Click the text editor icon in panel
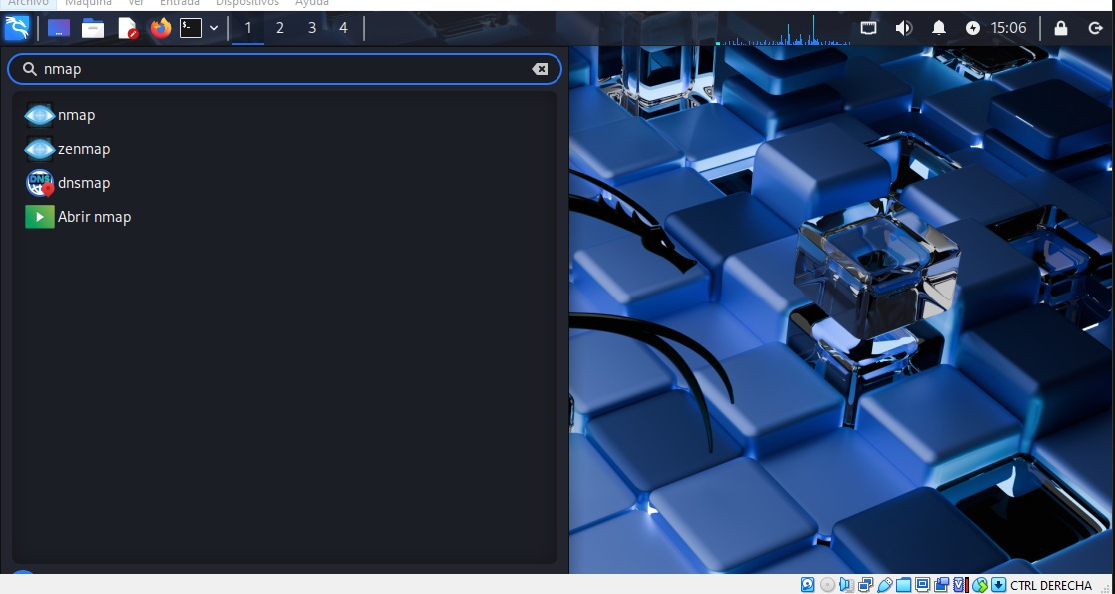The image size is (1115, 594). (x=127, y=28)
